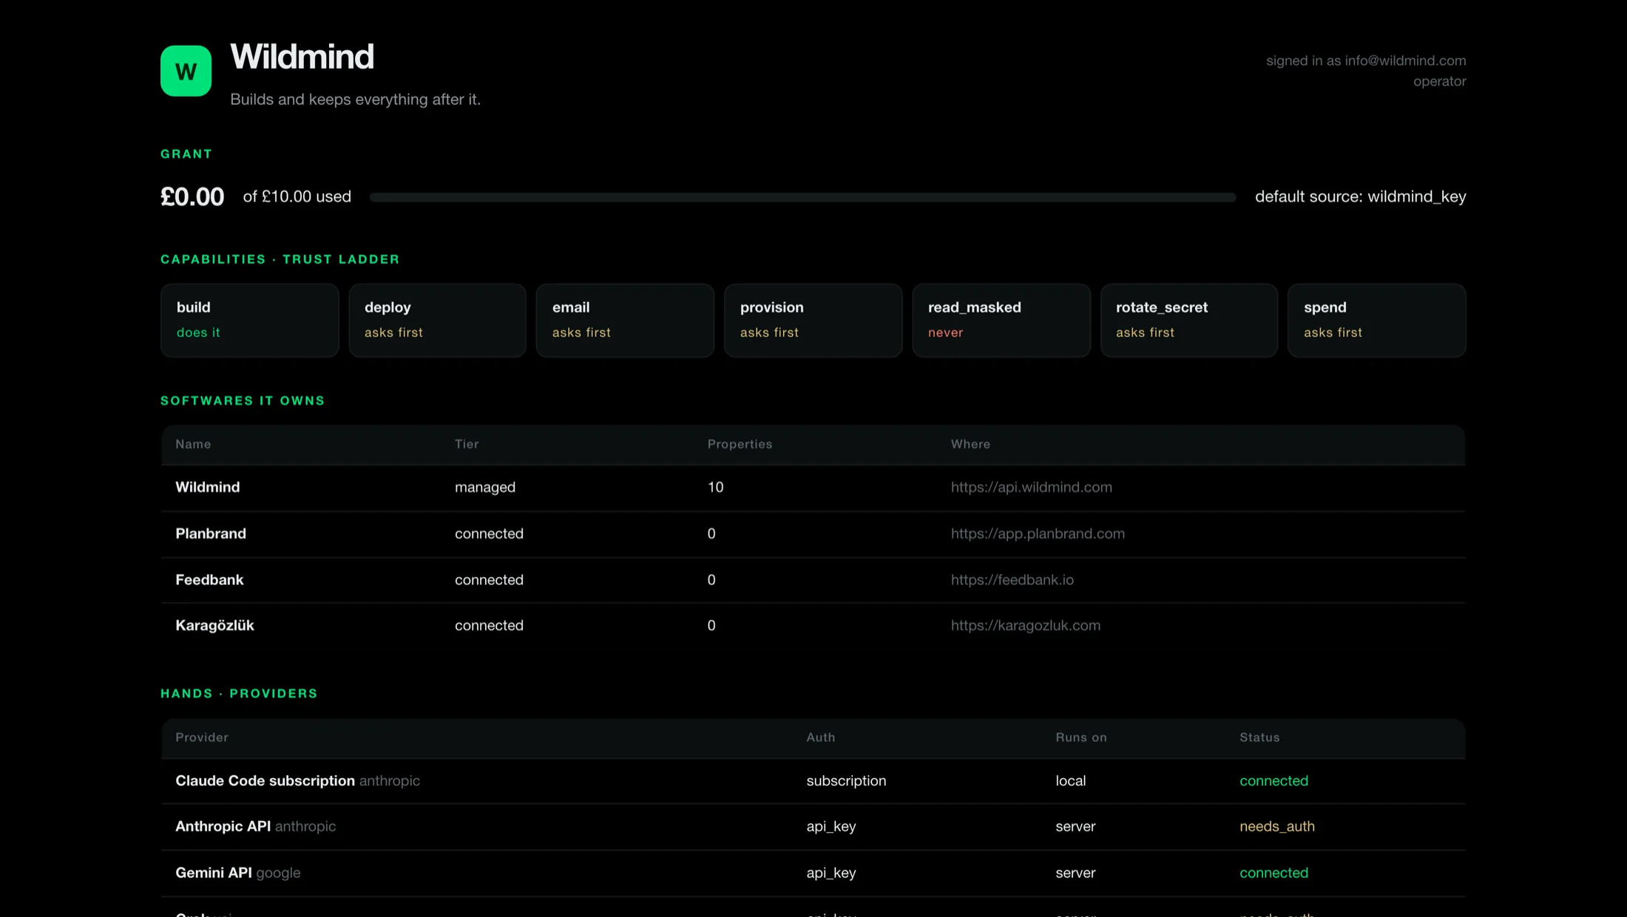Click the managed tier cell for Wildmind
Screen dimensions: 1627x917
tap(485, 487)
